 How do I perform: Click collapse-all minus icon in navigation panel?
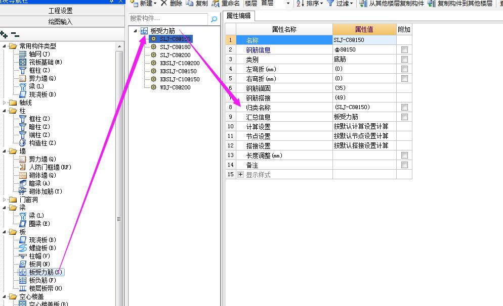pos(15,34)
